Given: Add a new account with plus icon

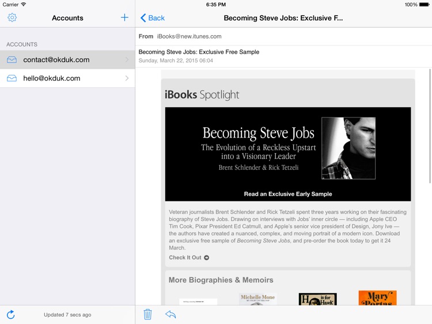Looking at the screenshot, I should (x=124, y=18).
